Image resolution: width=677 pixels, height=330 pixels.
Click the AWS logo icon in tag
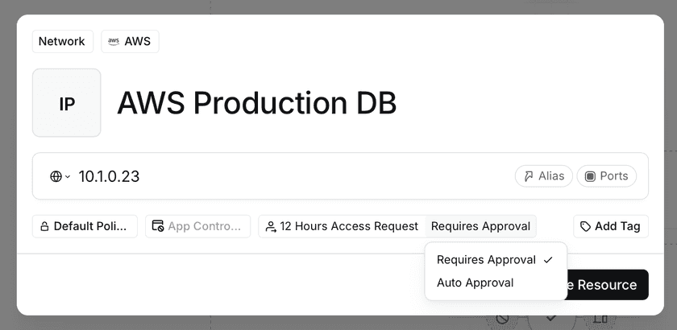[x=114, y=41]
